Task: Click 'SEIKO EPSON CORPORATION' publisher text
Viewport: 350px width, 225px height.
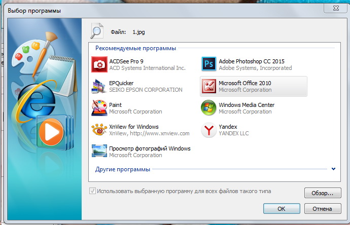Action: pyautogui.click(x=146, y=90)
